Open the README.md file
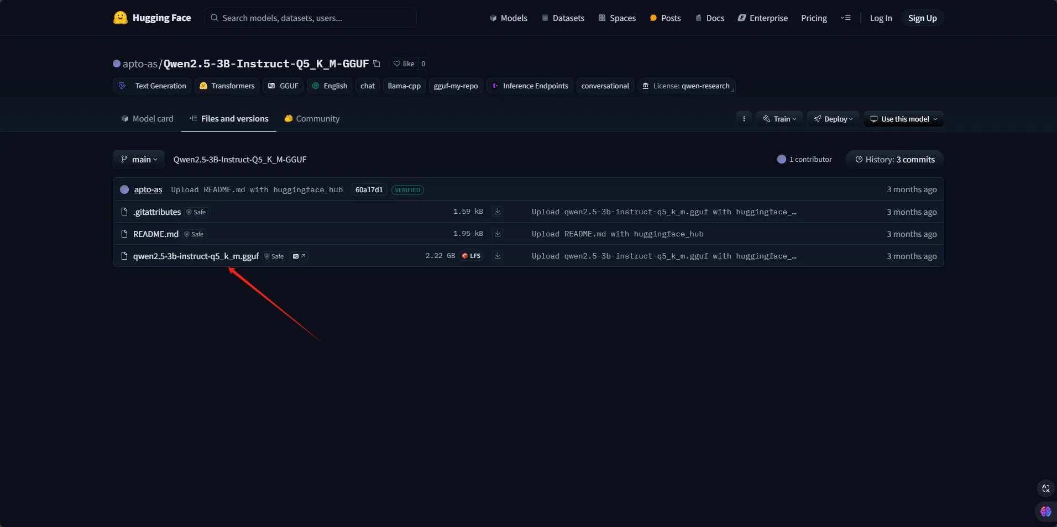 click(x=156, y=234)
